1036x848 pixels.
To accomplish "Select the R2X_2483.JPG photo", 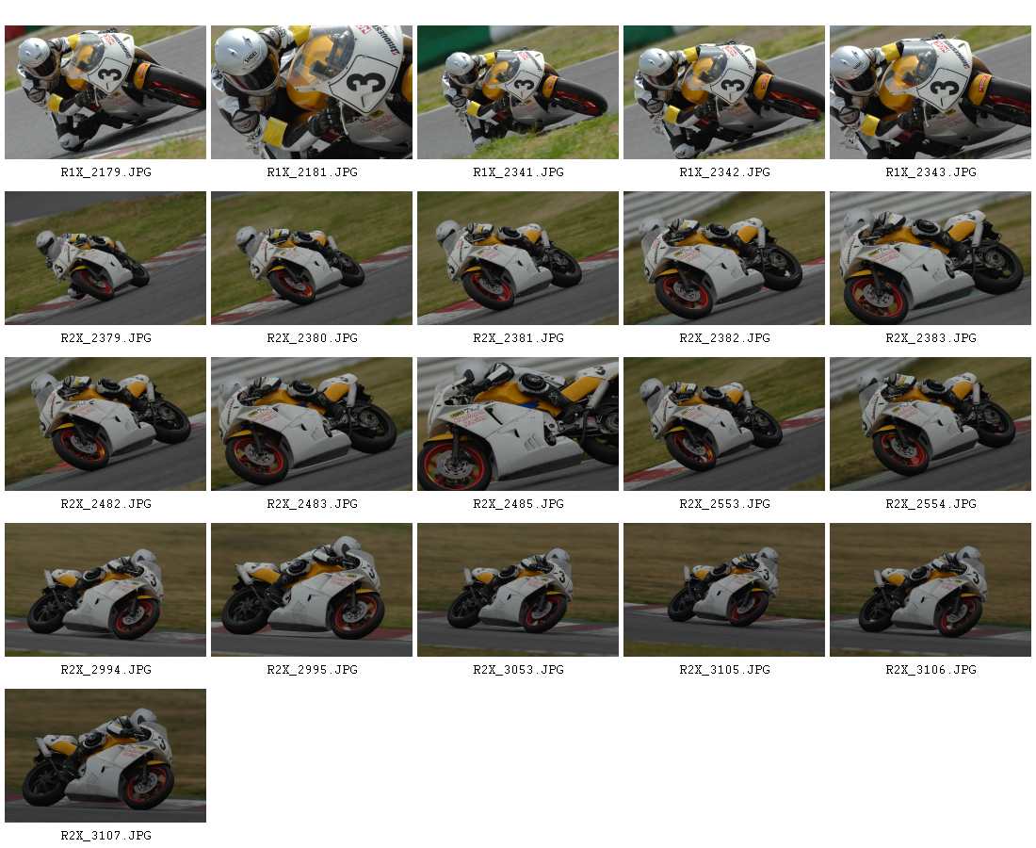I will click(312, 424).
